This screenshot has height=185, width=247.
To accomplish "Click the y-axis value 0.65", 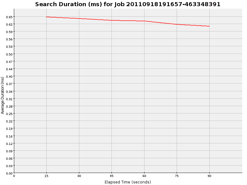I will [x=9, y=17].
